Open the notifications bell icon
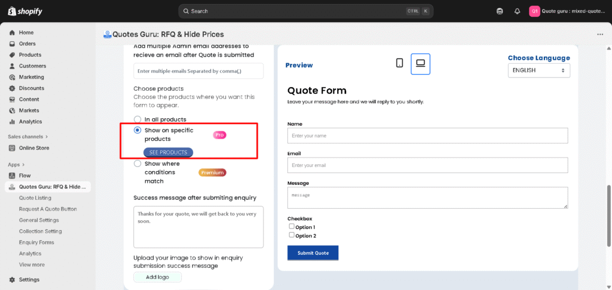The image size is (612, 290). (517, 11)
